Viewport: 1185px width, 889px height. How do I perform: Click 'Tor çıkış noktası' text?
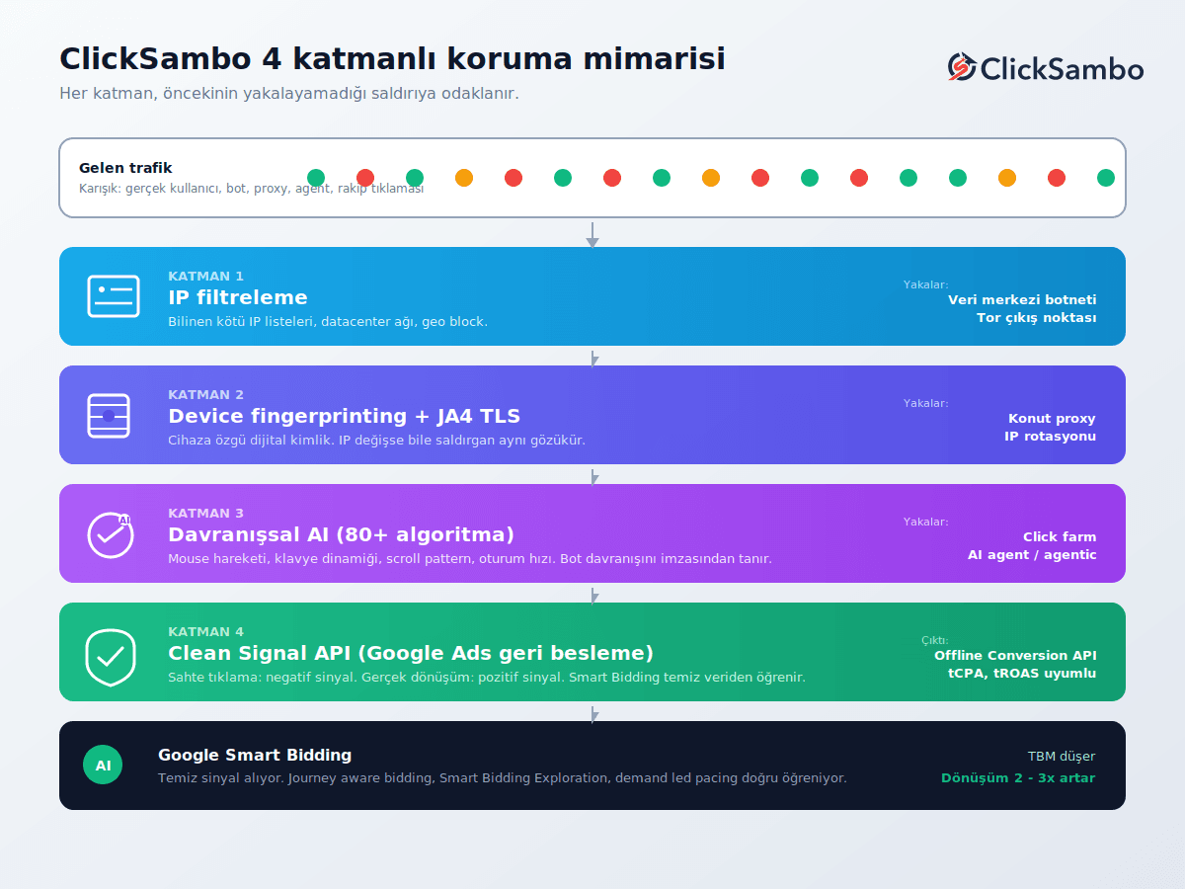[1036, 318]
